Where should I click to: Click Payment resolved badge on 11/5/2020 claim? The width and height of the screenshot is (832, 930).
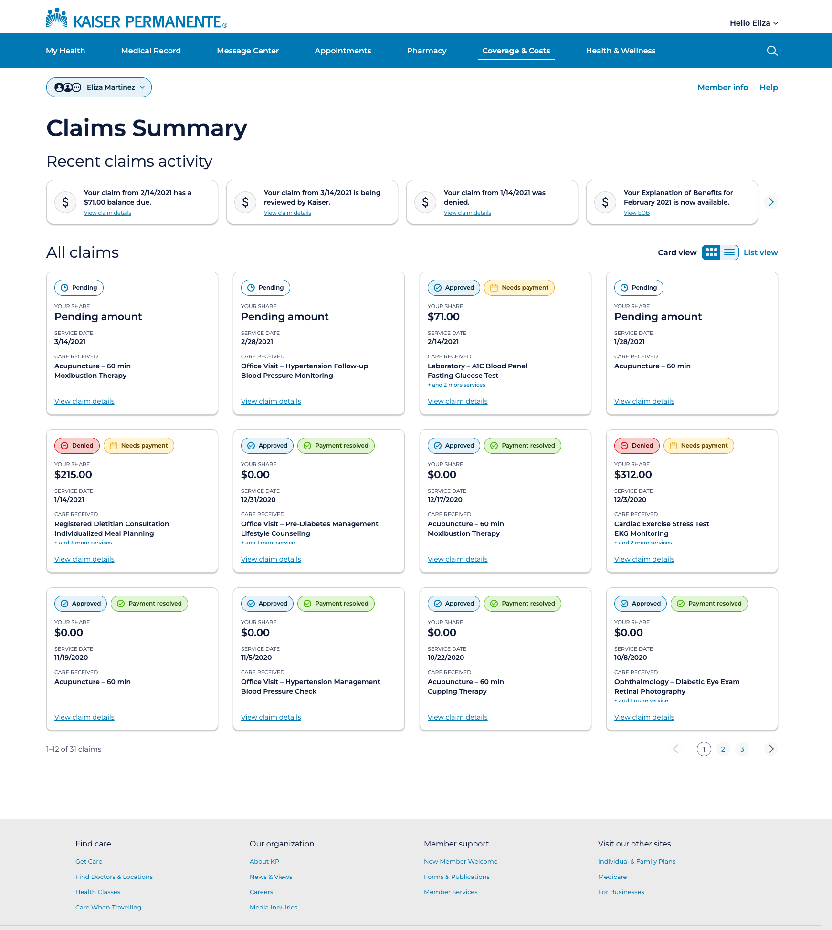336,604
